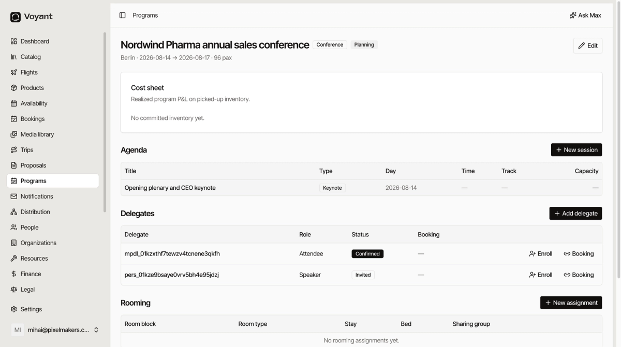This screenshot has width=621, height=347.
Task: Click Add delegate button
Action: pyautogui.click(x=575, y=214)
